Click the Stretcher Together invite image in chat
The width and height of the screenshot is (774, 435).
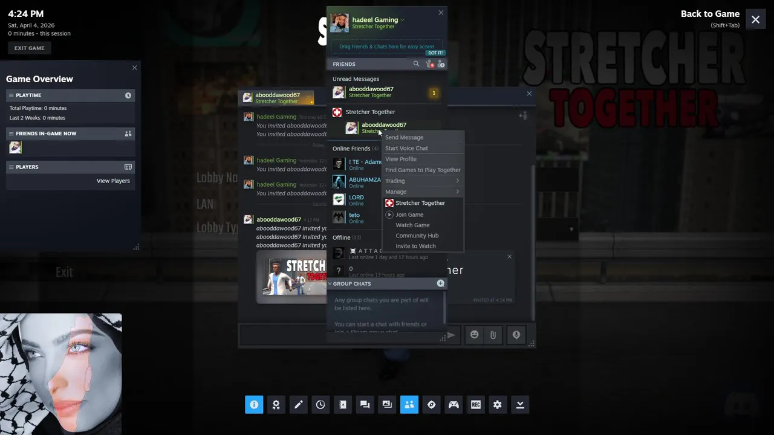tap(291, 277)
